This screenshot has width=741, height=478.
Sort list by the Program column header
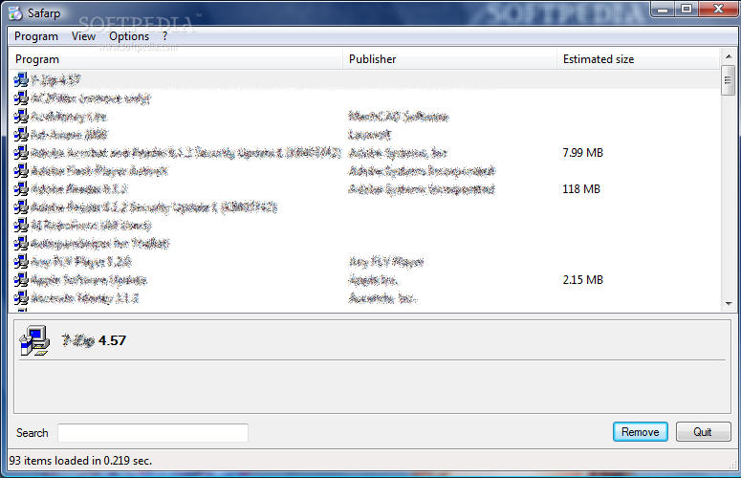coord(175,59)
